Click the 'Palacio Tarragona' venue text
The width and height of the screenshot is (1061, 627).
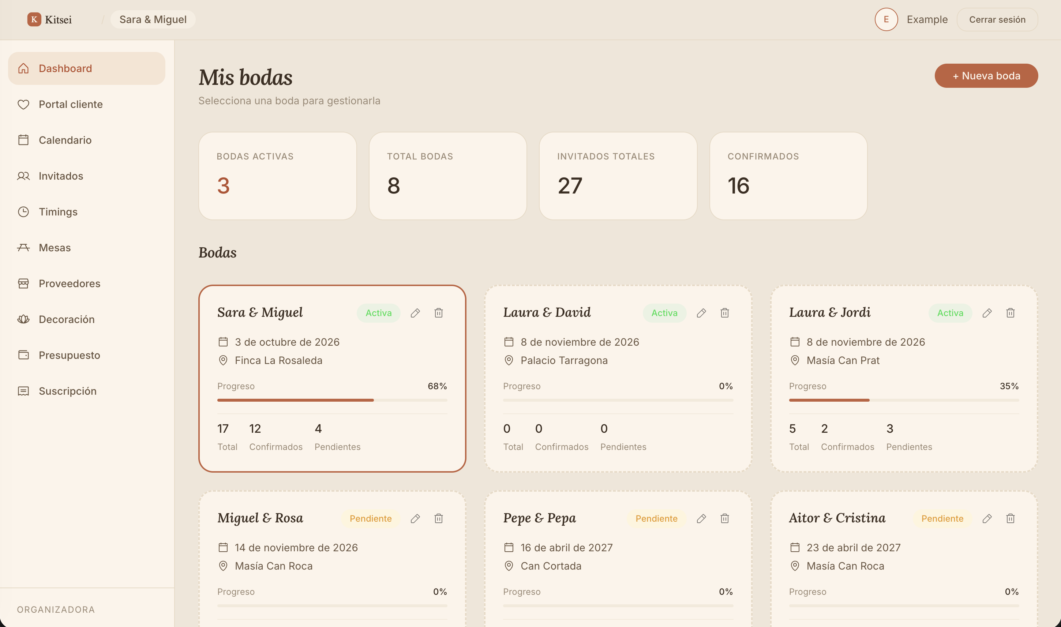[x=564, y=360]
